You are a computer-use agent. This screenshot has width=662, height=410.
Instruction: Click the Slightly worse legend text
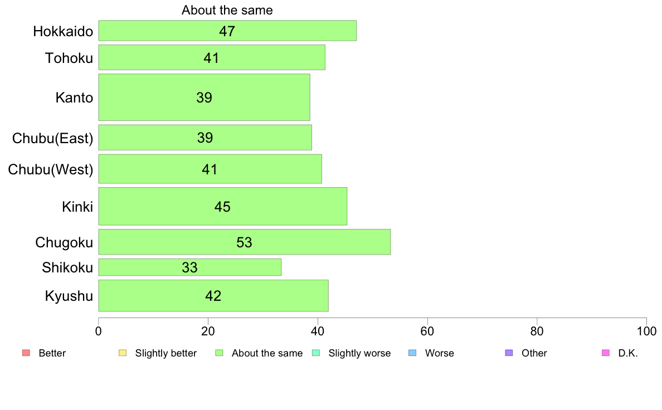pos(360,353)
